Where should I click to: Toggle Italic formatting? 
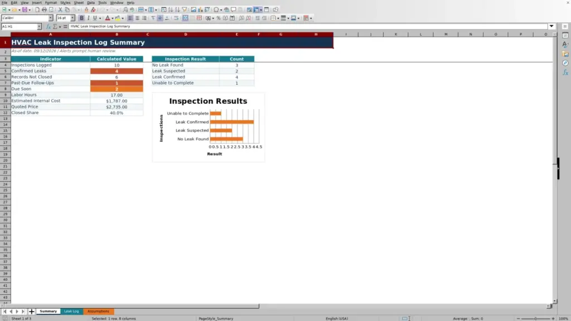88,18
